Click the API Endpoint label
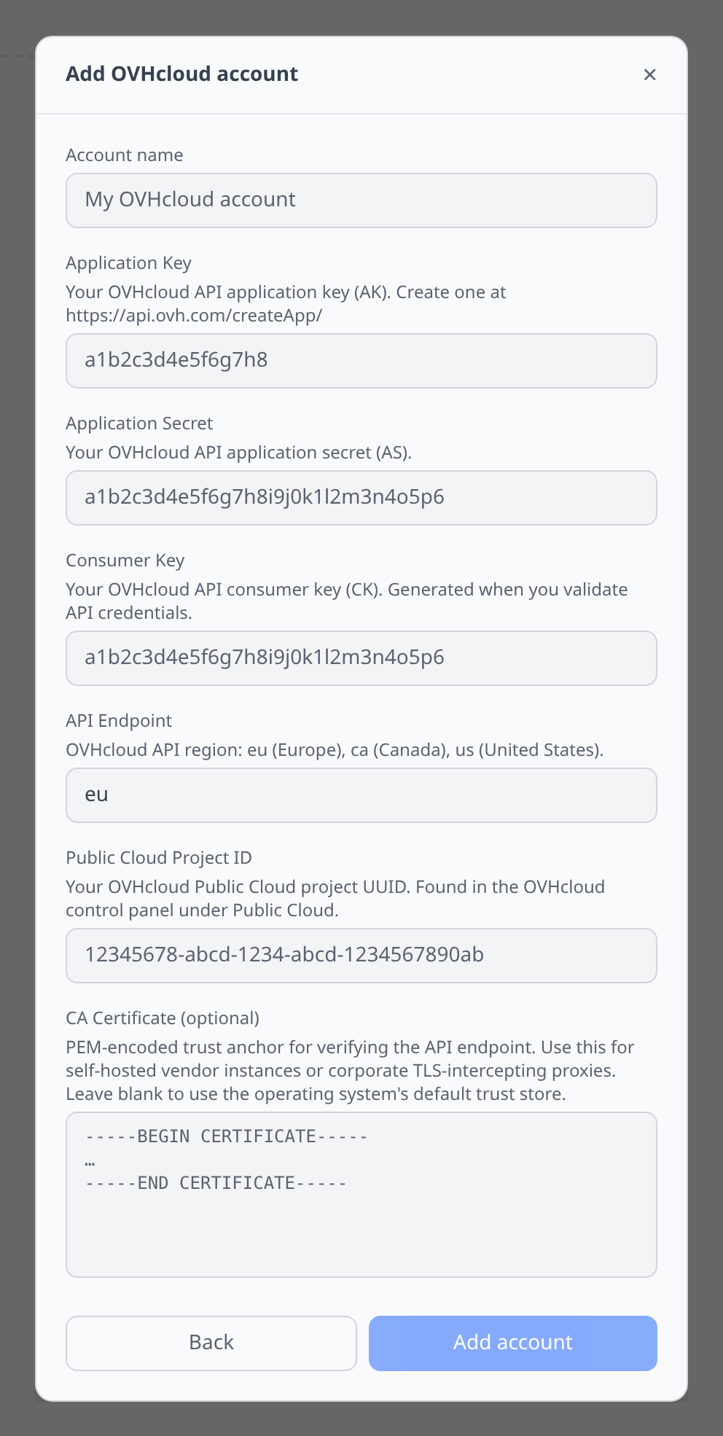Viewport: 723px width, 1436px height. (x=119, y=721)
